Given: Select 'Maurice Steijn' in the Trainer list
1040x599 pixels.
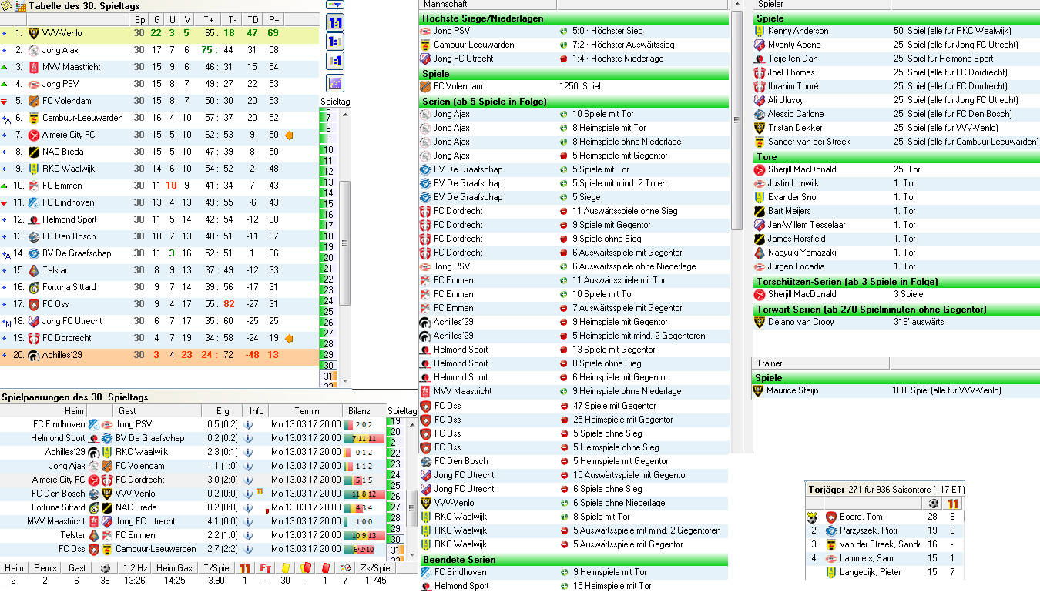Looking at the screenshot, I should point(897,390).
